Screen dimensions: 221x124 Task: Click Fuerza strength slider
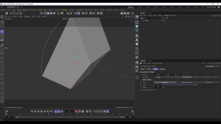(191, 85)
